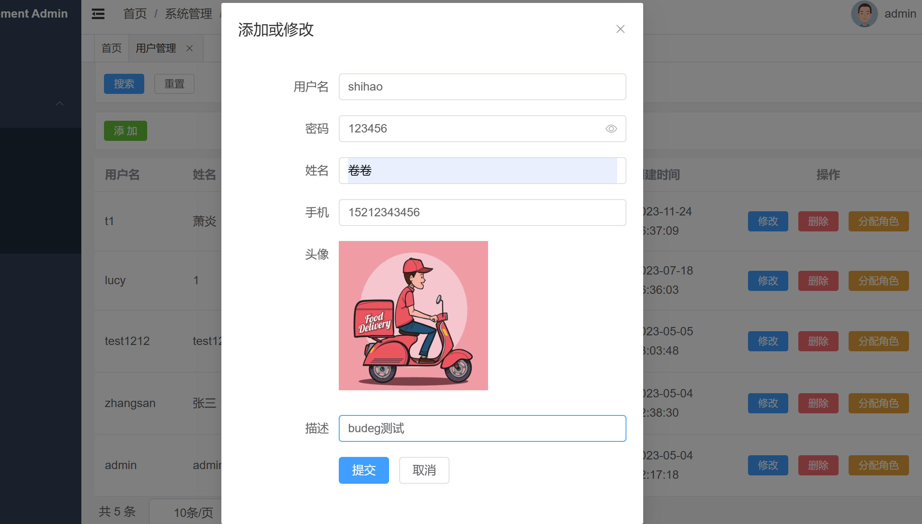Collapse the sidebar menu chevron

pos(60,103)
